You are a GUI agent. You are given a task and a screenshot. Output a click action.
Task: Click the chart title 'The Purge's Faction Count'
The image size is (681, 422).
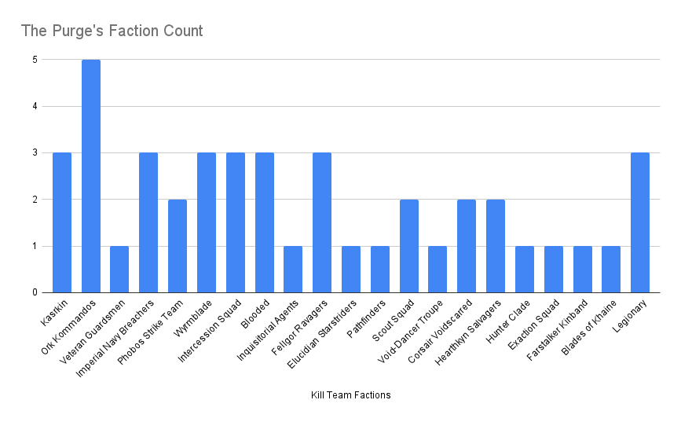[x=112, y=31]
